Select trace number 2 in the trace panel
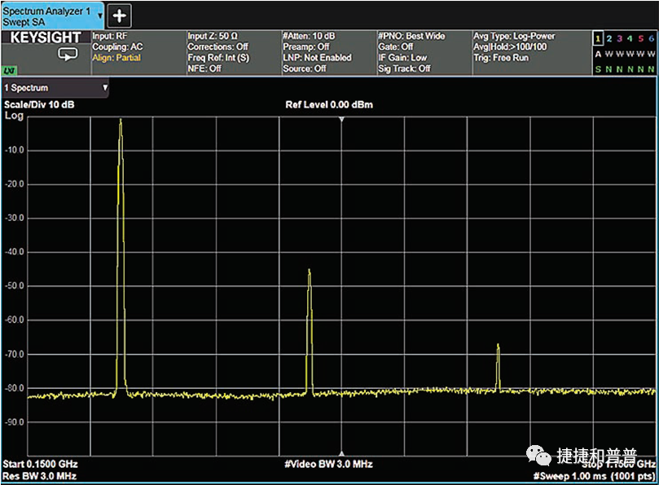Screen dimensions: 659x485 pos(608,38)
